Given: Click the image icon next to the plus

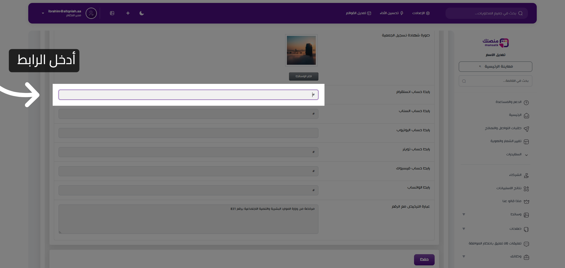Looking at the screenshot, I should point(112,13).
